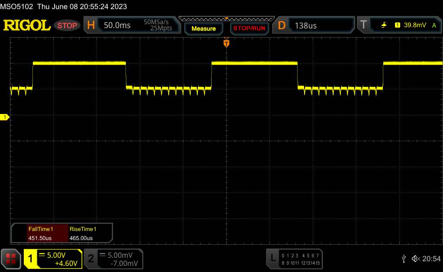
Task: Select the 138us delay value
Action: coord(305,25)
